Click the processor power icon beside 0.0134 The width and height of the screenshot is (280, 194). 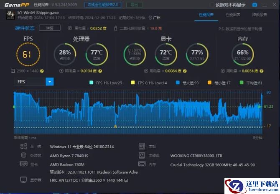pos(61,71)
